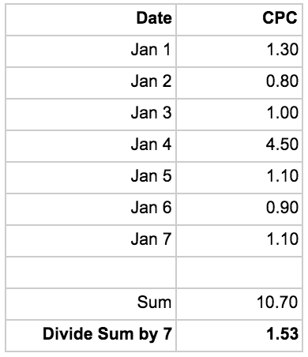308x357 pixels.
Task: Select the Jan 5 CPC value cell
Action: pos(239,178)
